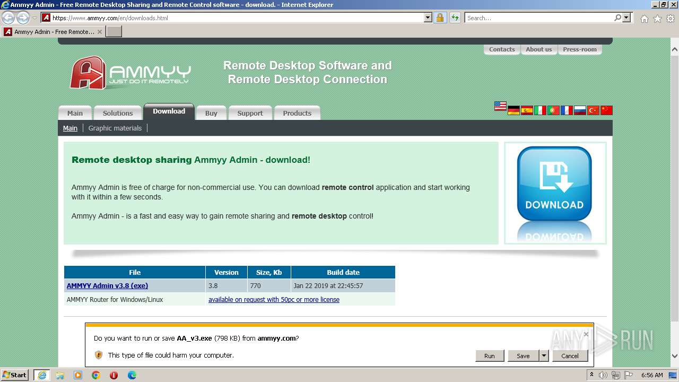Open a new browser tab

[x=114, y=32]
